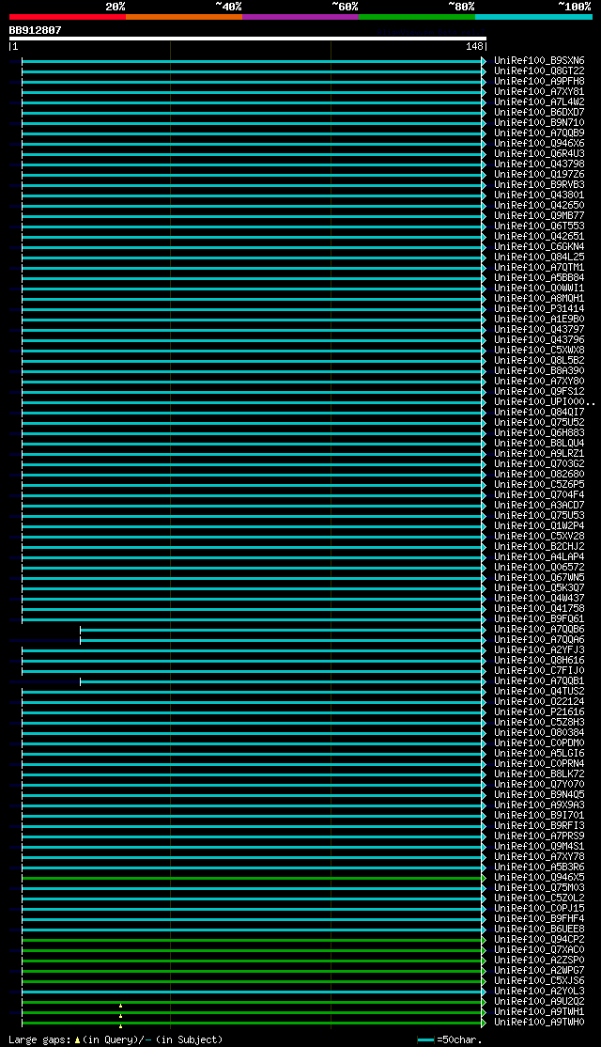Select label UniRef100_B9N4Q5

click(539, 795)
